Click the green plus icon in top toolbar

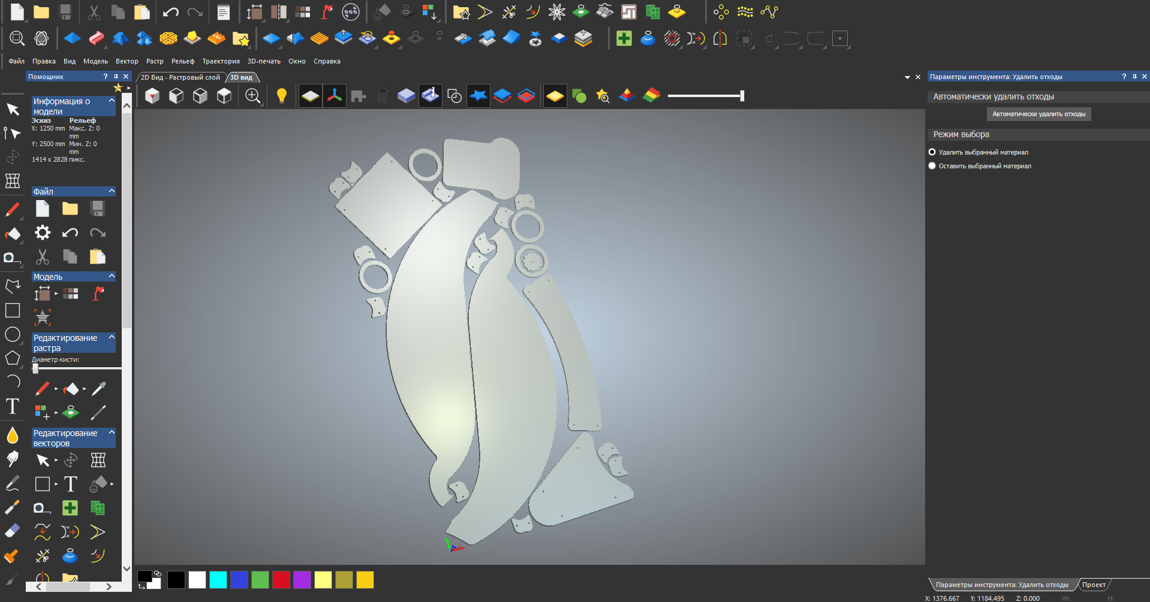click(624, 39)
